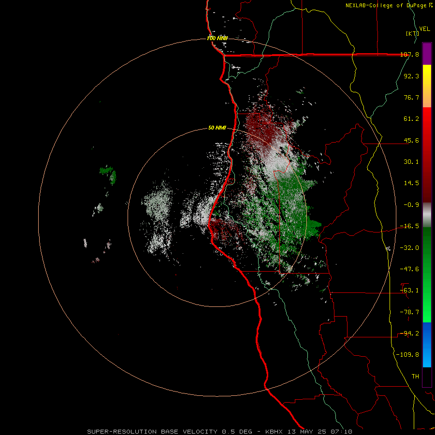This screenshot has width=435, height=435.
Task: Click the 100 NMI range ring label
Action: 217,38
